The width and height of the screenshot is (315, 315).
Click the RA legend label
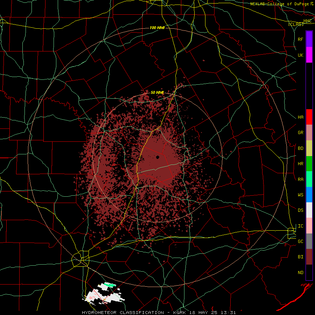point(301,180)
